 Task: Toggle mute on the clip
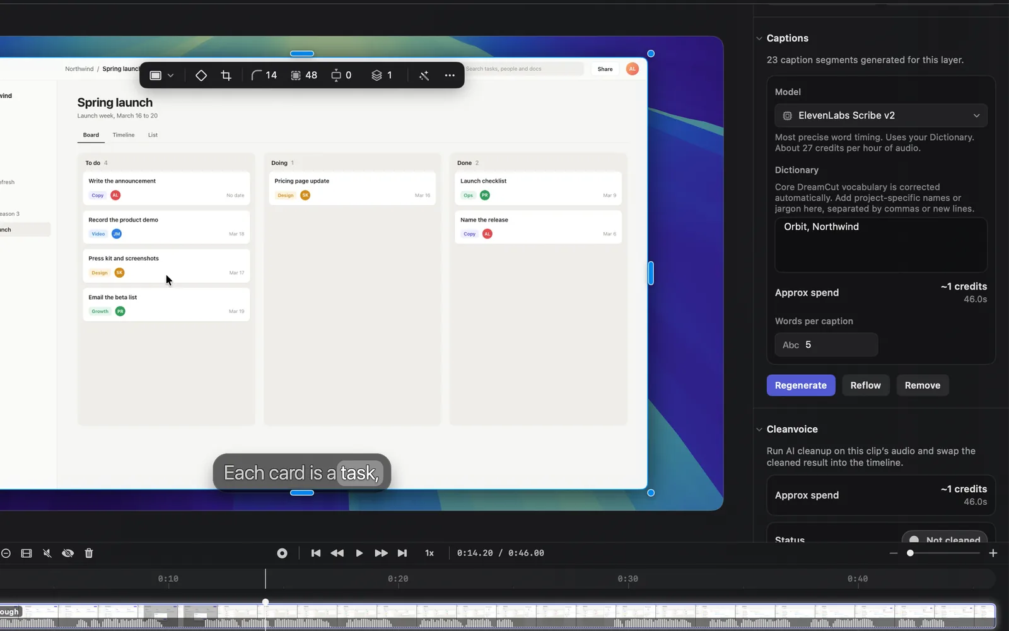pos(47,553)
